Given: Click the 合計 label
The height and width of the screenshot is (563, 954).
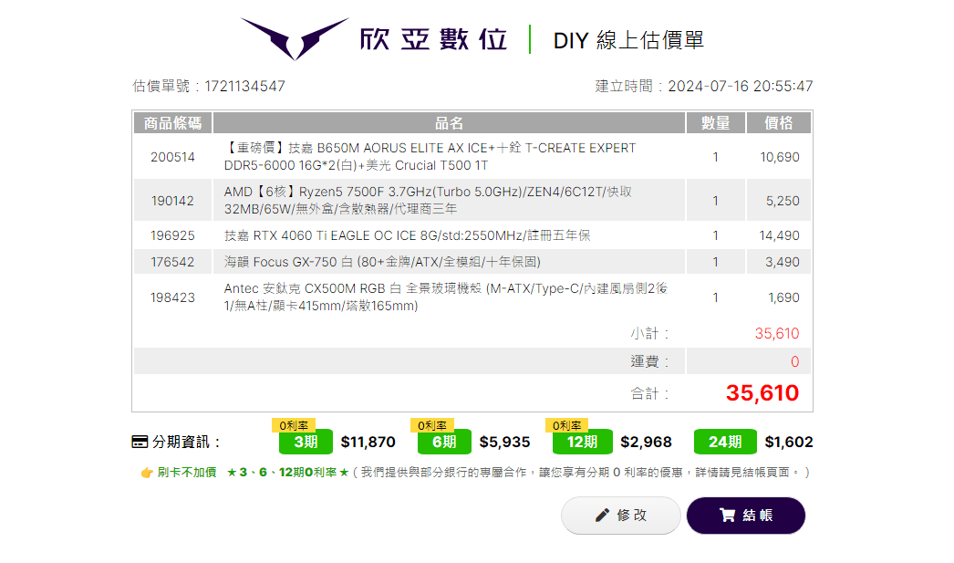Looking at the screenshot, I should [649, 394].
